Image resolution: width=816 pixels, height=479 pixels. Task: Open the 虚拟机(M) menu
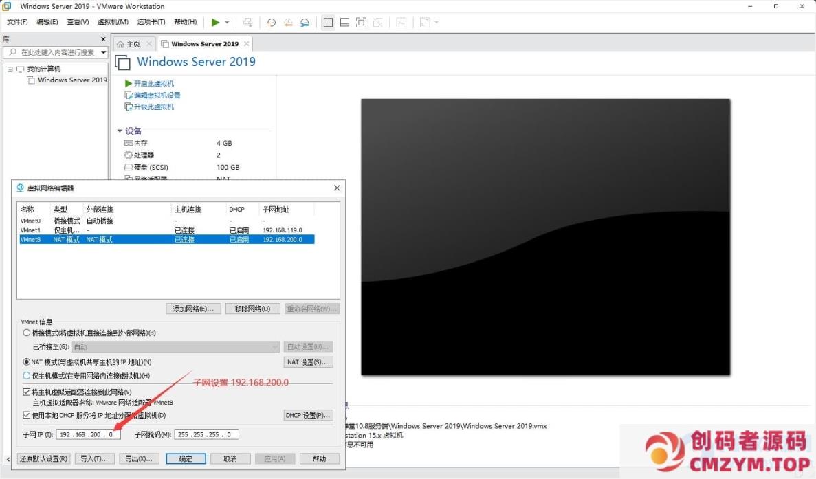(113, 22)
